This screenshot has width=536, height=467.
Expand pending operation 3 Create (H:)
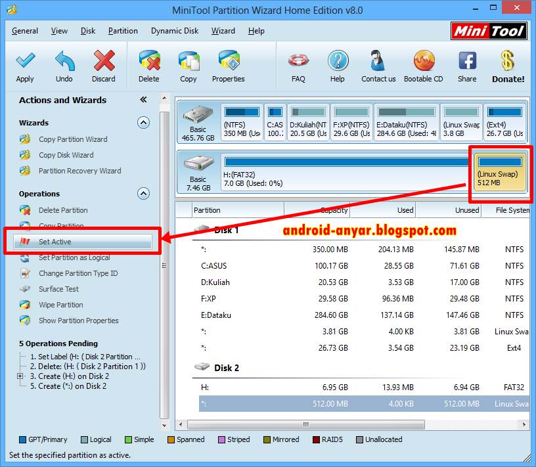(20, 376)
